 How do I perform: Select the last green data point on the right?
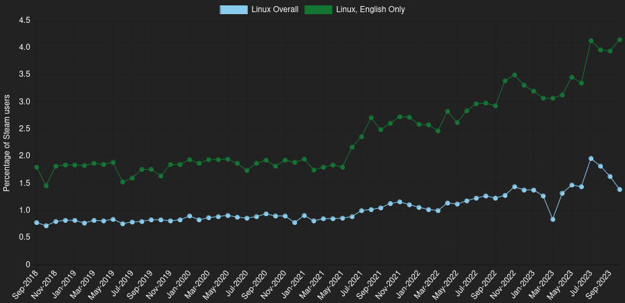pyautogui.click(x=619, y=40)
